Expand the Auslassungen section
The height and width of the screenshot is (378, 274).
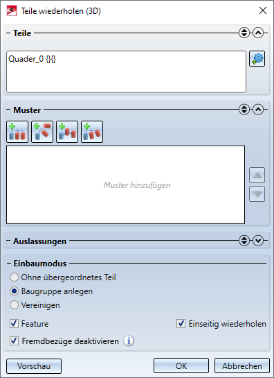coord(258,241)
